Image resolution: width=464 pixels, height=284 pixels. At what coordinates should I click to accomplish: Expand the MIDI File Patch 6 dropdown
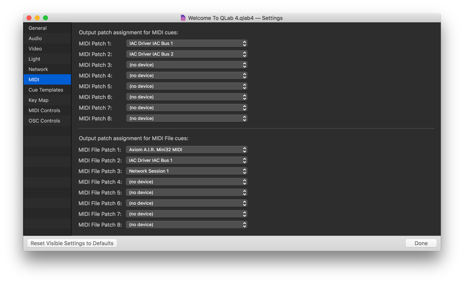[187, 203]
